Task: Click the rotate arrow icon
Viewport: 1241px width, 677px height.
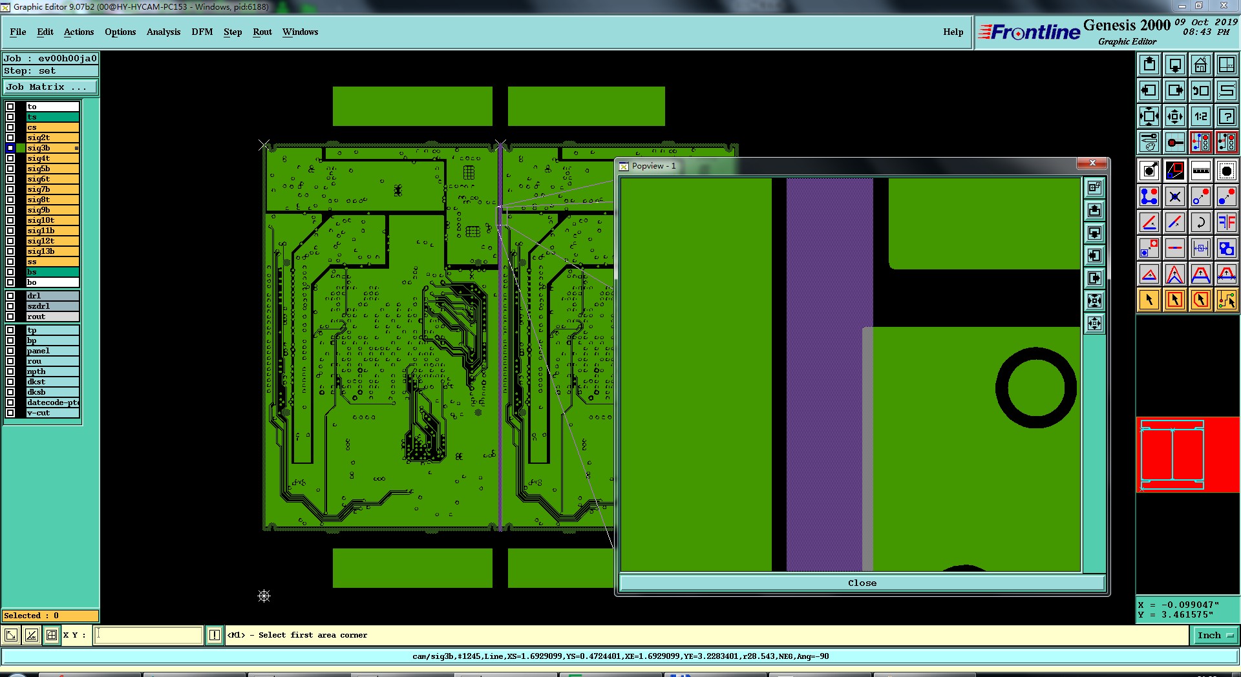Action: pos(1201,222)
